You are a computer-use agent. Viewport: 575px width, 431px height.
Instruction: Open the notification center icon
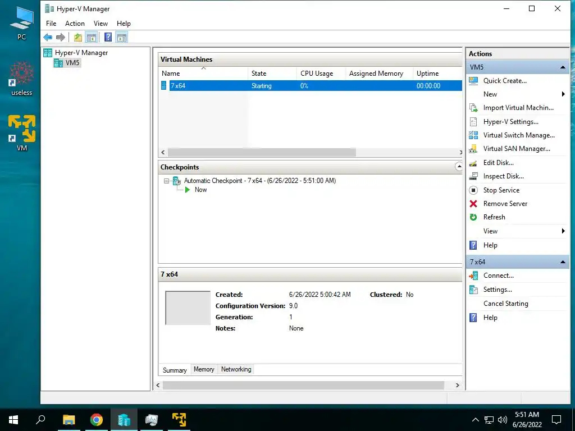pyautogui.click(x=556, y=420)
